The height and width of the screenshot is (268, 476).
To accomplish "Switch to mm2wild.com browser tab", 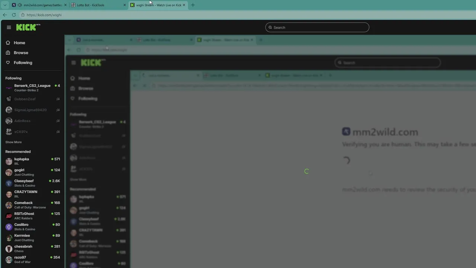I will pos(39,5).
